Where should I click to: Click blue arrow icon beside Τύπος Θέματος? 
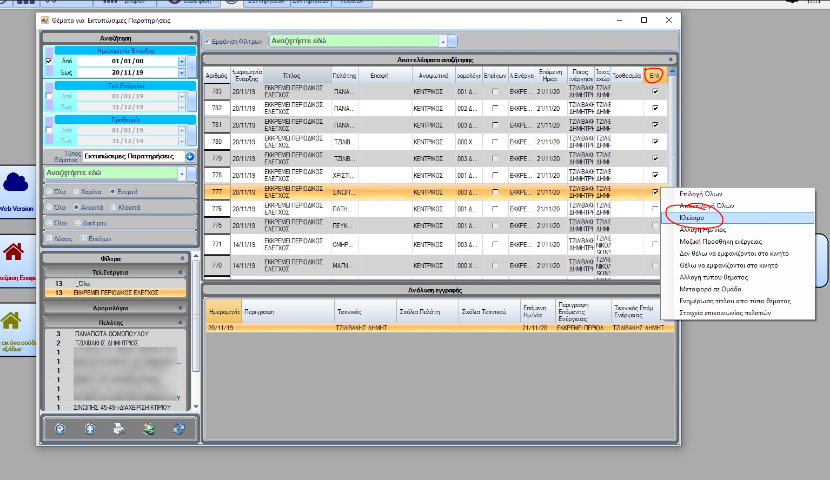pos(190,157)
